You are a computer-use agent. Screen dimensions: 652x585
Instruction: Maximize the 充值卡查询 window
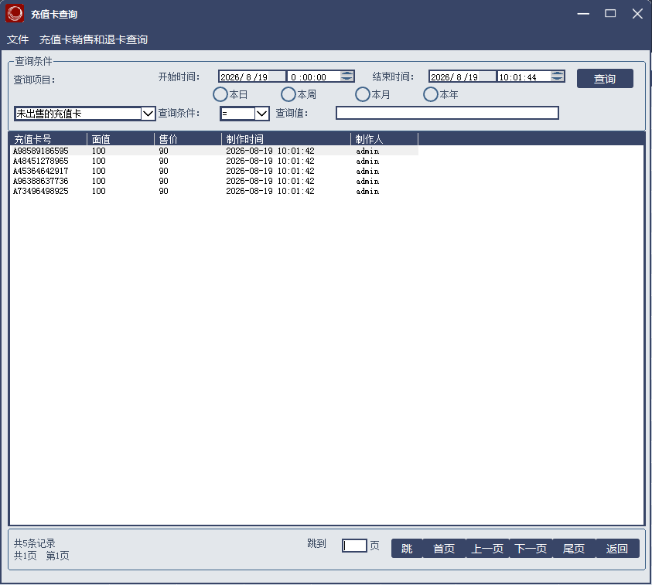pyautogui.click(x=610, y=14)
